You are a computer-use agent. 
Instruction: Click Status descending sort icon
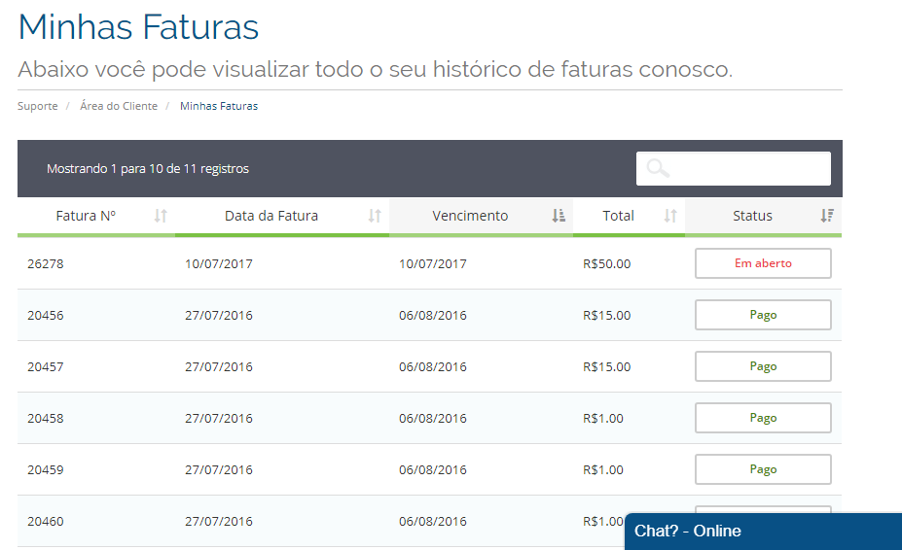coord(827,216)
